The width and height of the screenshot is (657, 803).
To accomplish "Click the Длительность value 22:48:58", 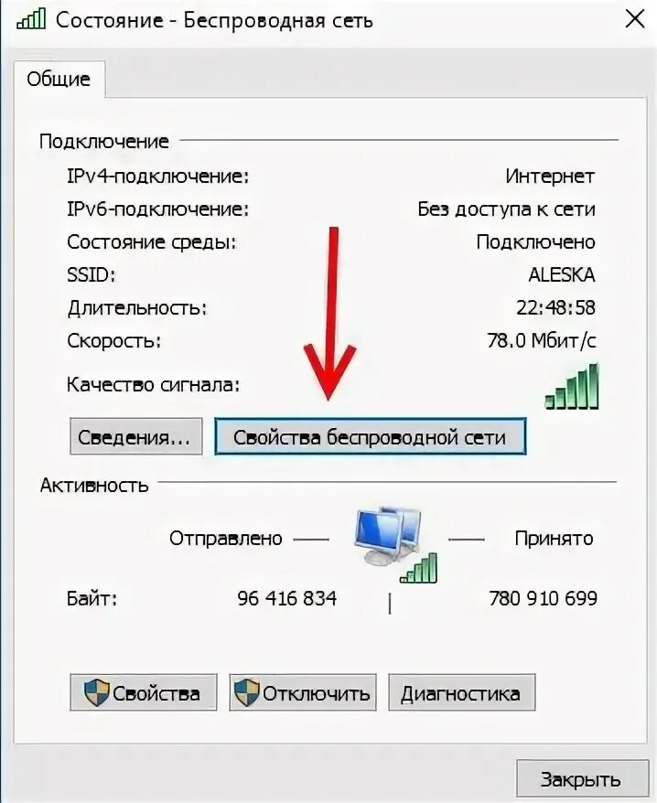I will point(556,308).
